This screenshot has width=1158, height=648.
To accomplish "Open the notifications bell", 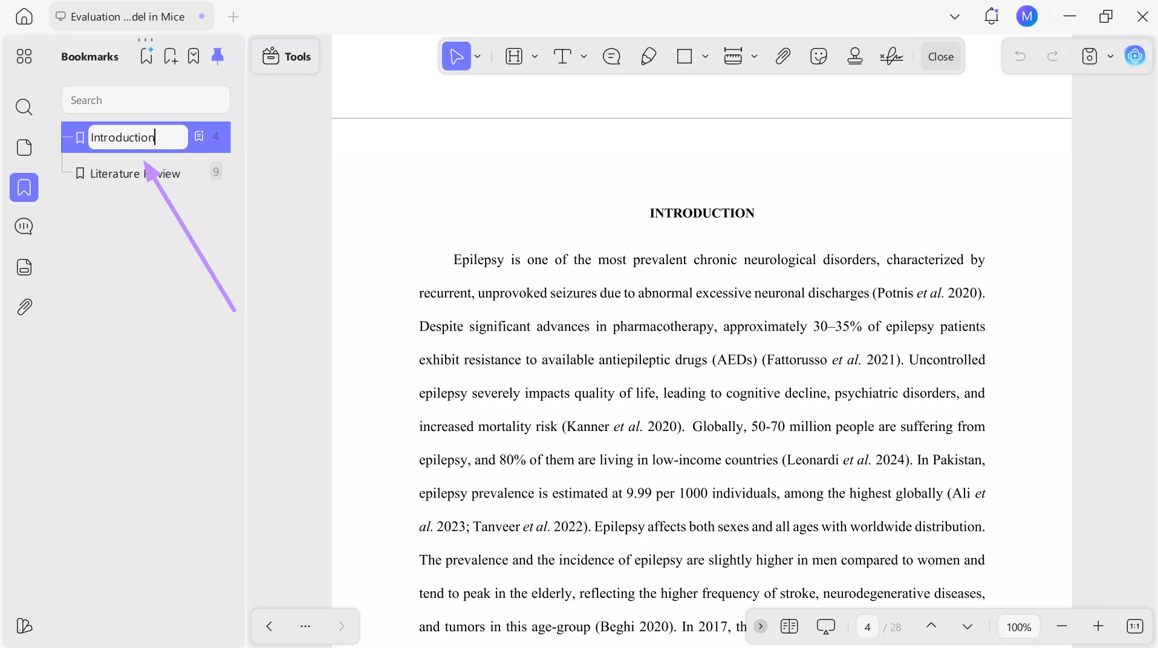I will 992,16.
